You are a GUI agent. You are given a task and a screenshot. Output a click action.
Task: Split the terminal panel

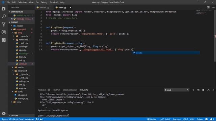coord(198,90)
